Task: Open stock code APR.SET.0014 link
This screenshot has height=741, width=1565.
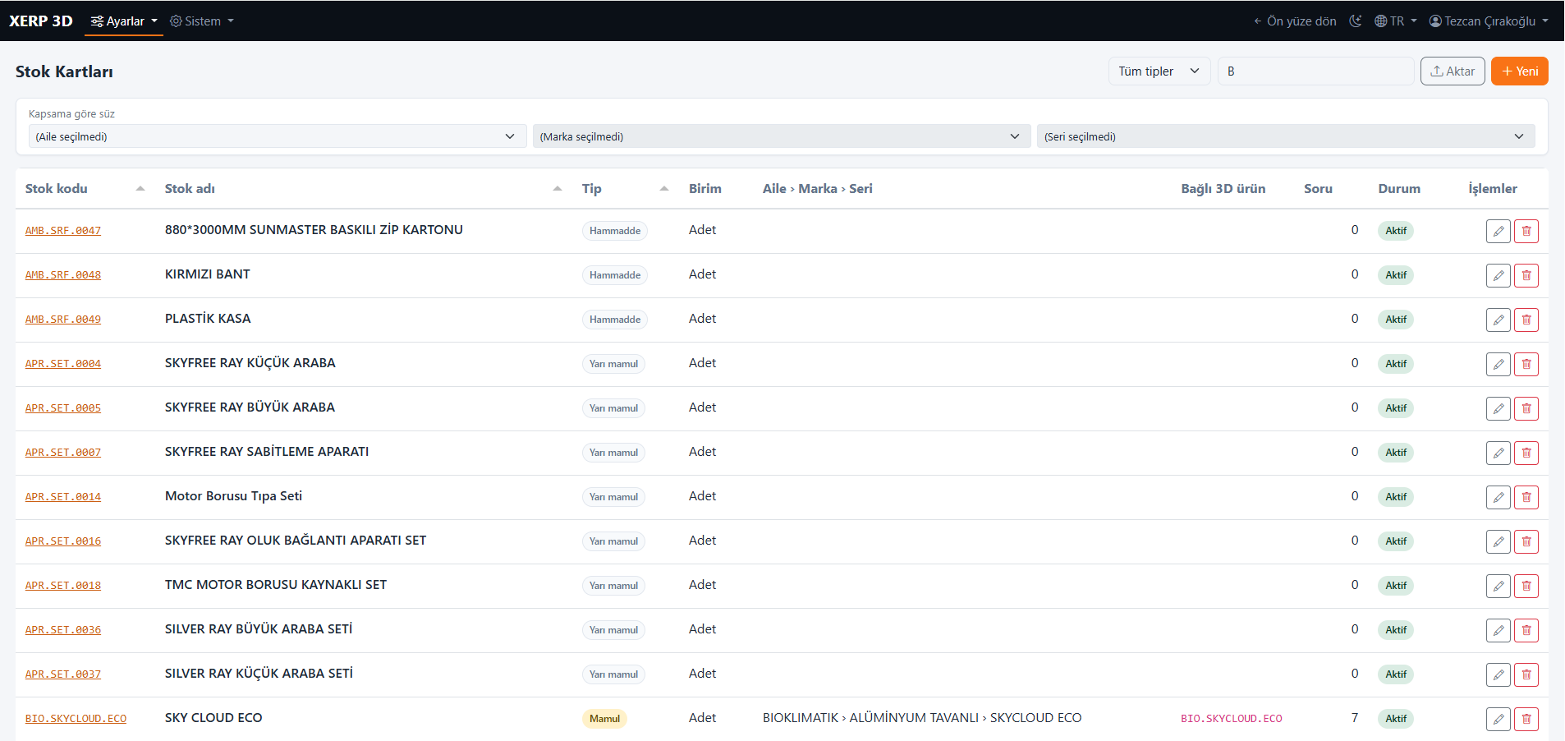Action: (x=63, y=497)
